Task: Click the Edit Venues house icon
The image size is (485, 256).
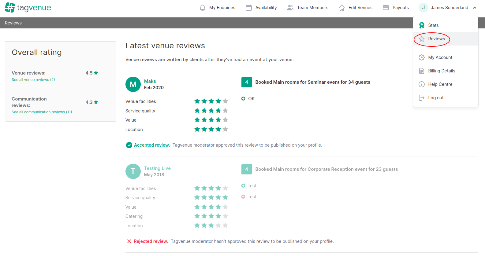Action: point(342,8)
